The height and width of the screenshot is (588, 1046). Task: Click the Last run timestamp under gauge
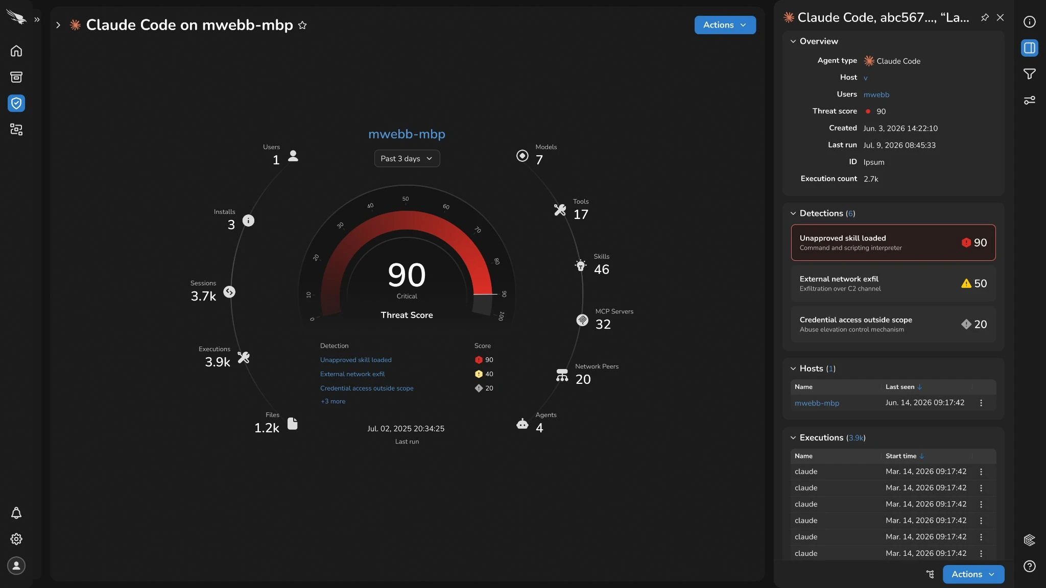pyautogui.click(x=406, y=429)
